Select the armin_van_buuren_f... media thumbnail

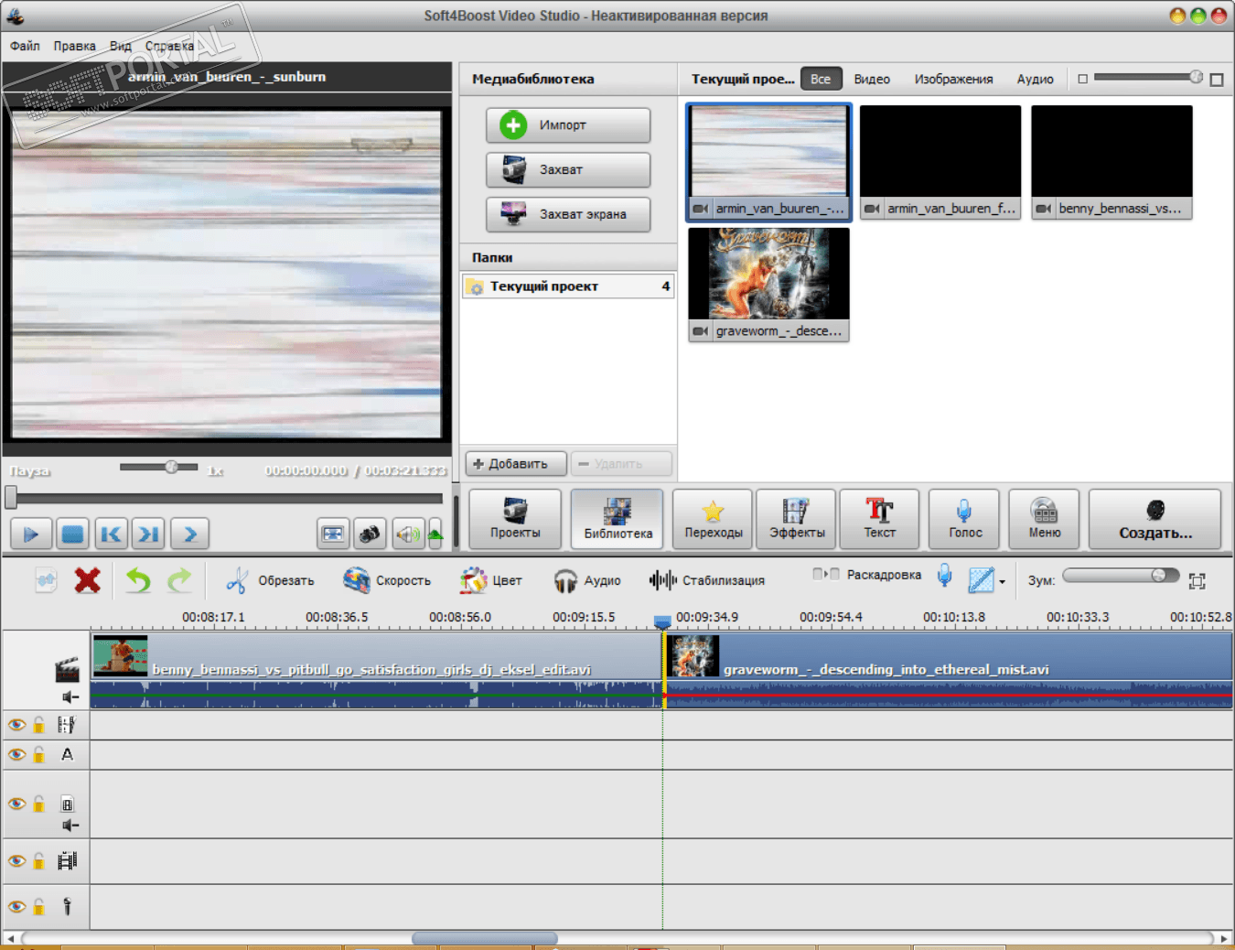pyautogui.click(x=940, y=162)
